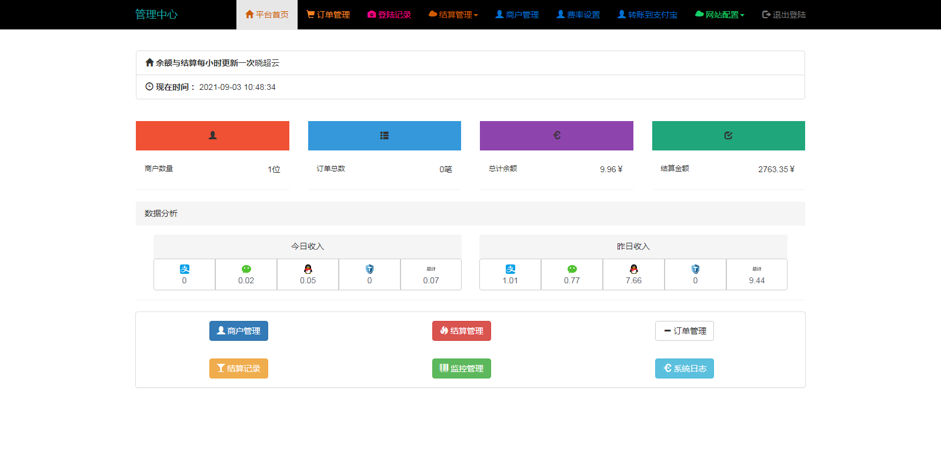
Task: Click 退出登陆 to log out
Action: point(784,15)
